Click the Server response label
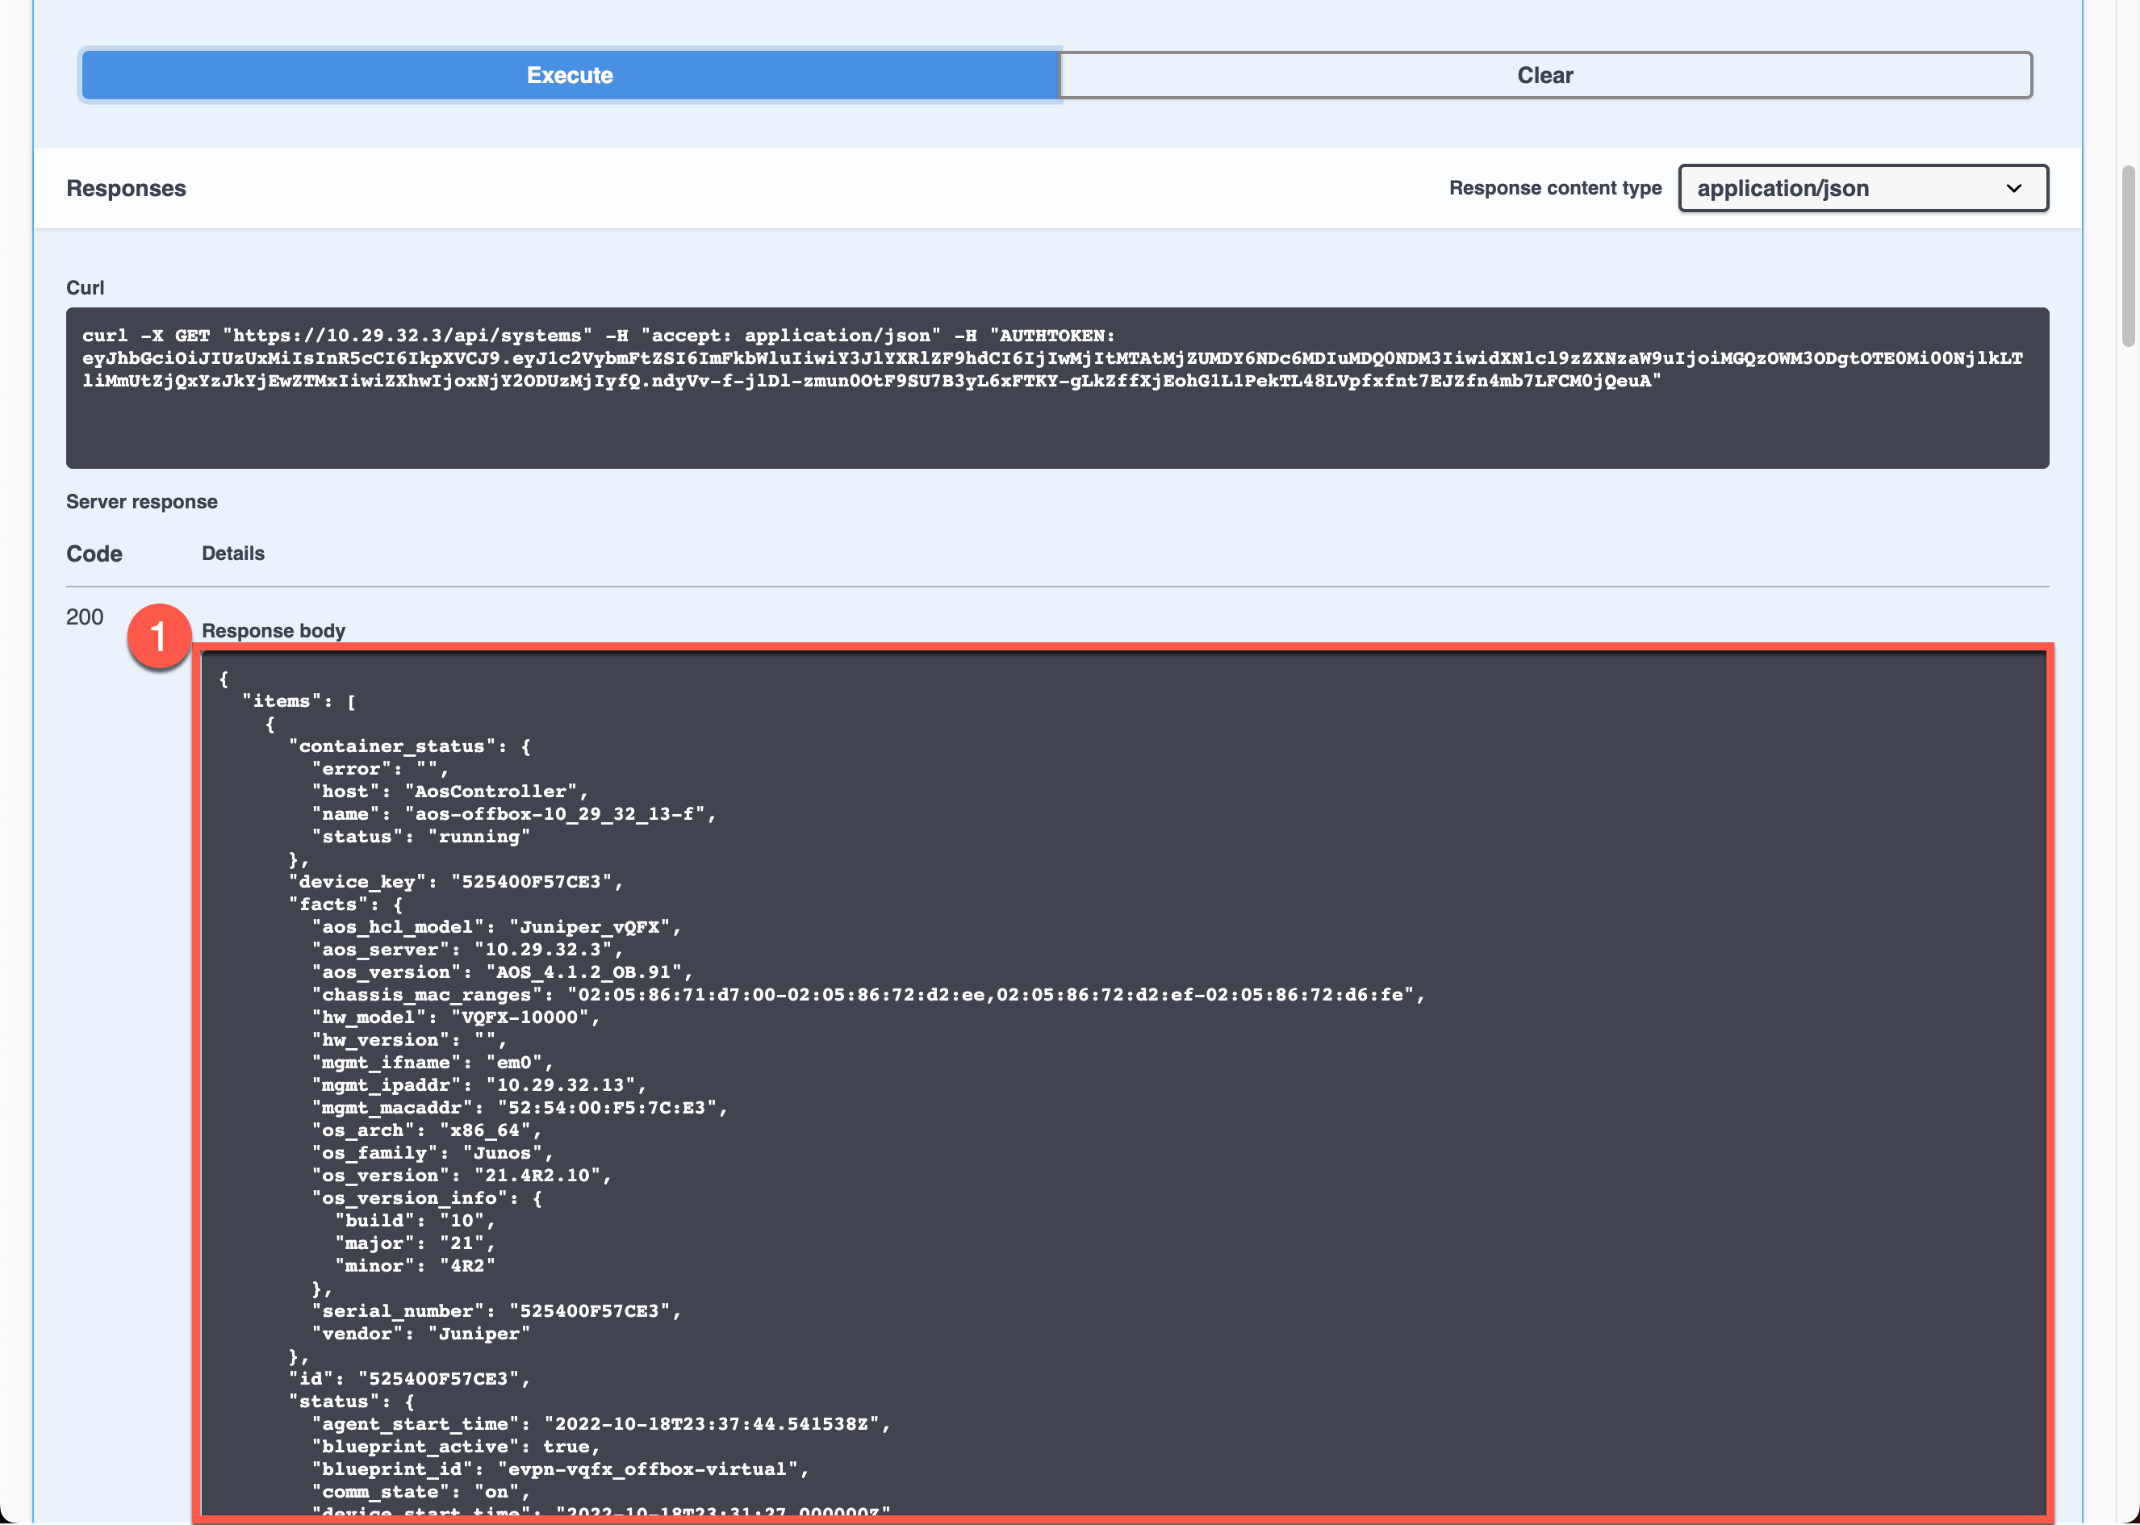 [142, 500]
